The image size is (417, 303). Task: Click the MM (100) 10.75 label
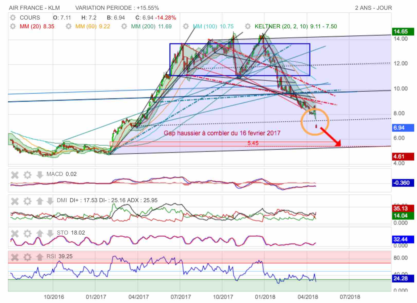(x=213, y=26)
